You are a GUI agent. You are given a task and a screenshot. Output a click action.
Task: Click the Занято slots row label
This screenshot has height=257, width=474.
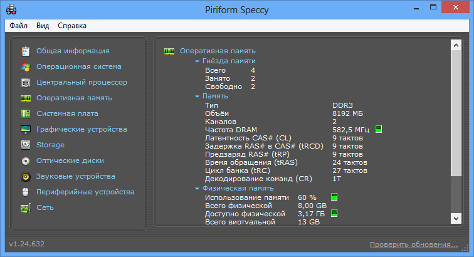[x=218, y=78]
